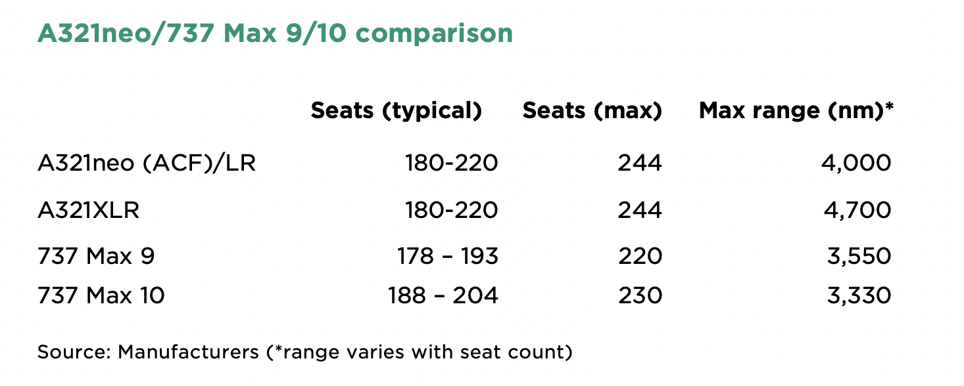Click the asterisk in Max range header
The image size is (964, 386).
(889, 106)
